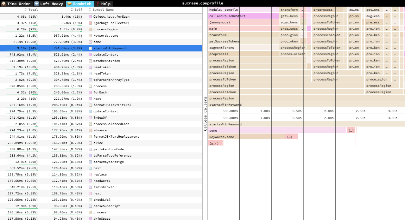Sort table by Symbol Name header
405x220 pixels.
103,10
